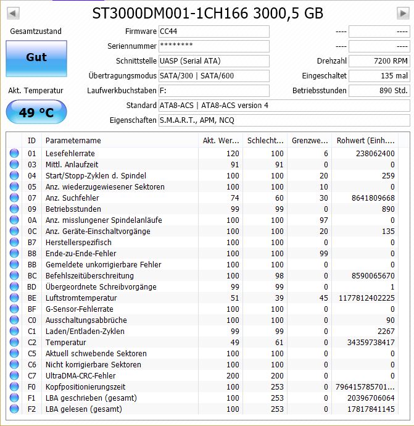Click status orb for Befehlszeitüberschreitung
The height and width of the screenshot is (426, 414).
click(14, 275)
